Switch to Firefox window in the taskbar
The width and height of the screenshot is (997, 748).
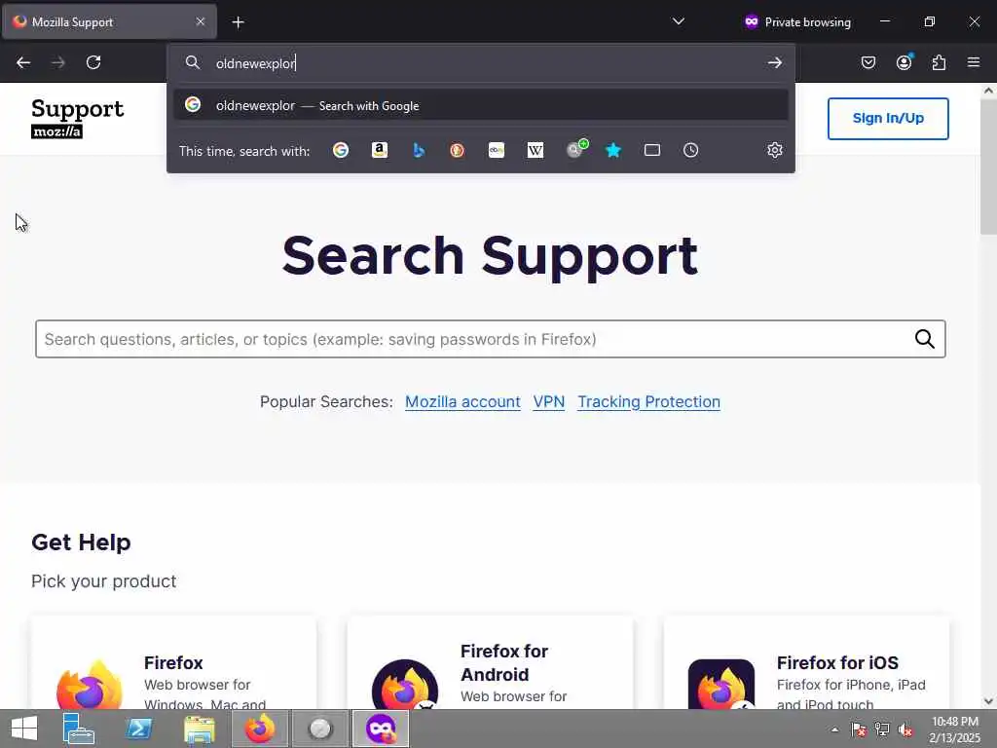[260, 729]
